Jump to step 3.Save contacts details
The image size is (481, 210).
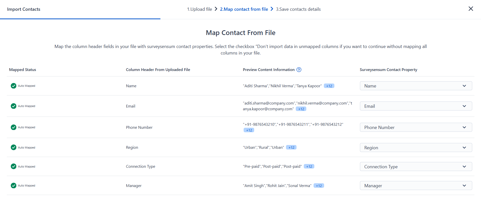[298, 9]
